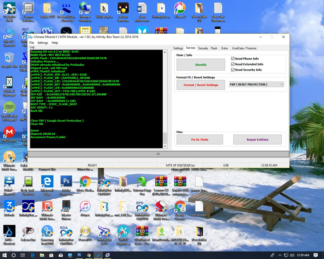The height and width of the screenshot is (259, 324).
Task: Launch Nokia X Manager desktop icon
Action: point(9,86)
